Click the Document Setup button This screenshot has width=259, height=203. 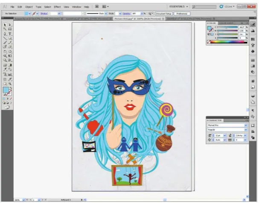(163, 14)
